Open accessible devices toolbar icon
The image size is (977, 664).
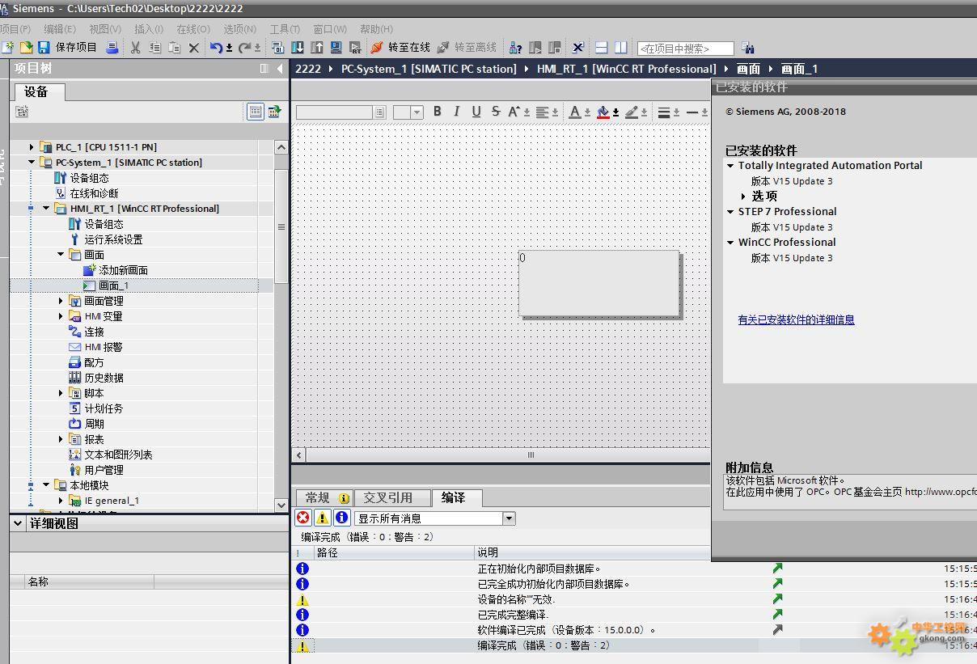click(515, 48)
